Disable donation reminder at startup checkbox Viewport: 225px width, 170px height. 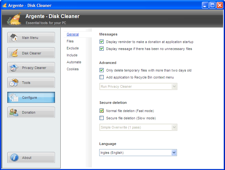101,42
